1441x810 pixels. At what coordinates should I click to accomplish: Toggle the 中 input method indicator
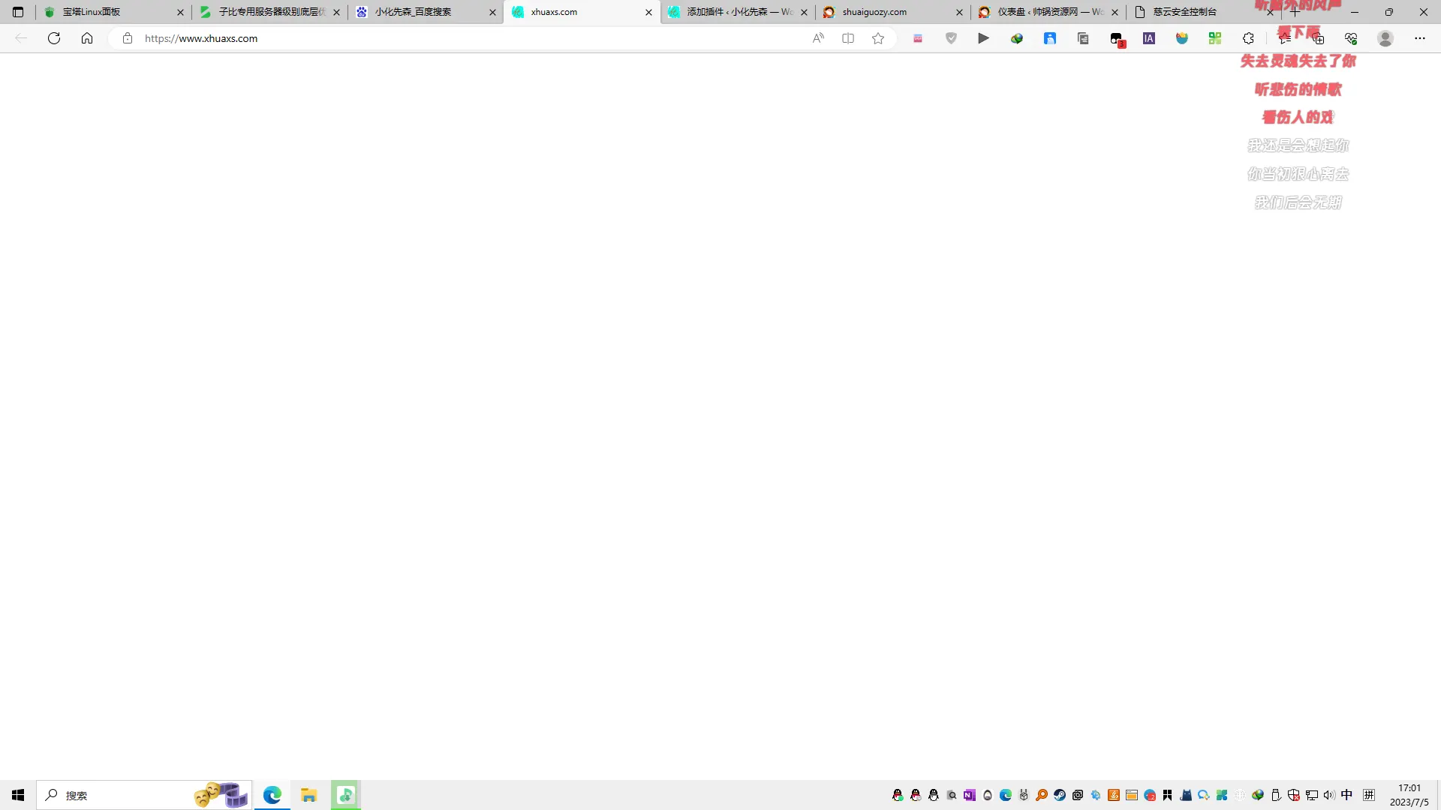coord(1347,795)
